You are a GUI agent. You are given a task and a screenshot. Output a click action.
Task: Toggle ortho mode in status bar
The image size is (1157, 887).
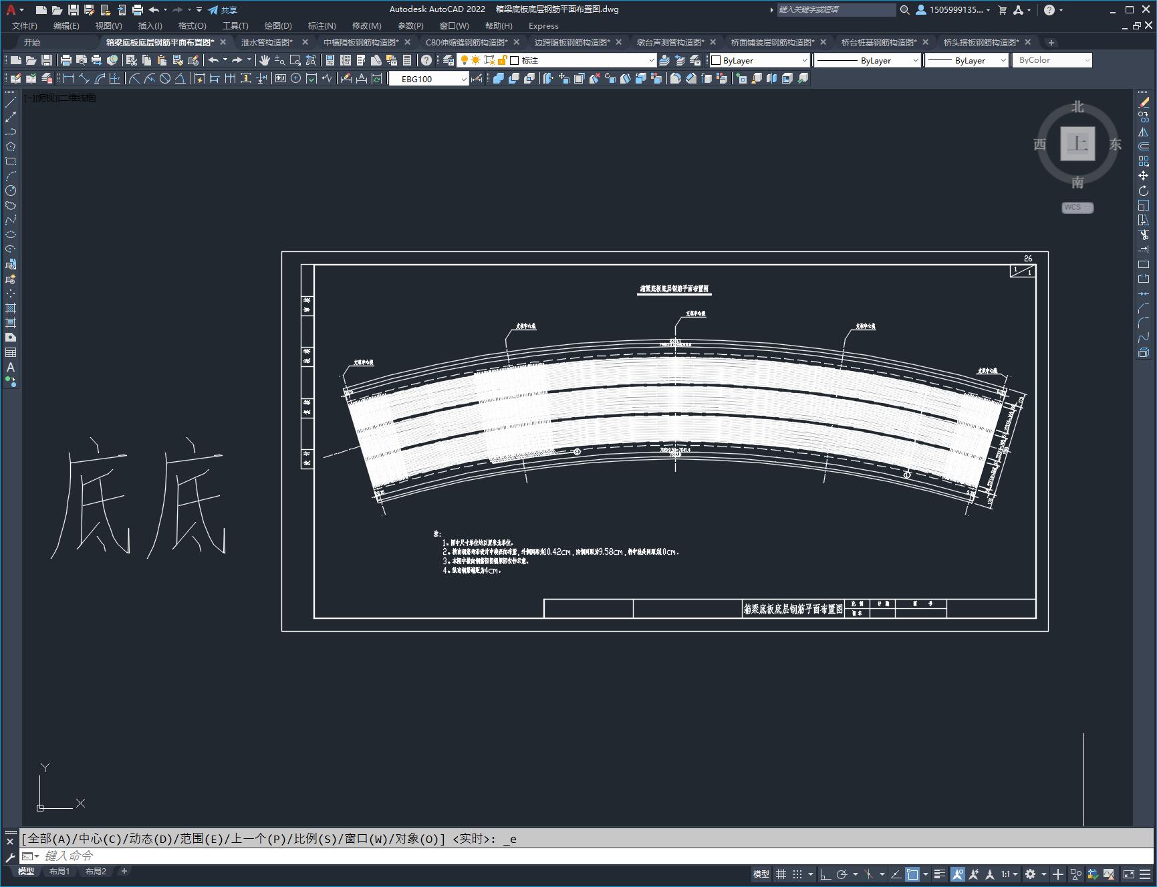click(825, 874)
